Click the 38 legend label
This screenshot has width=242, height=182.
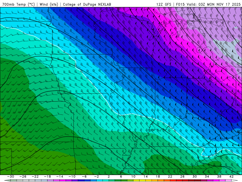click(219, 177)
